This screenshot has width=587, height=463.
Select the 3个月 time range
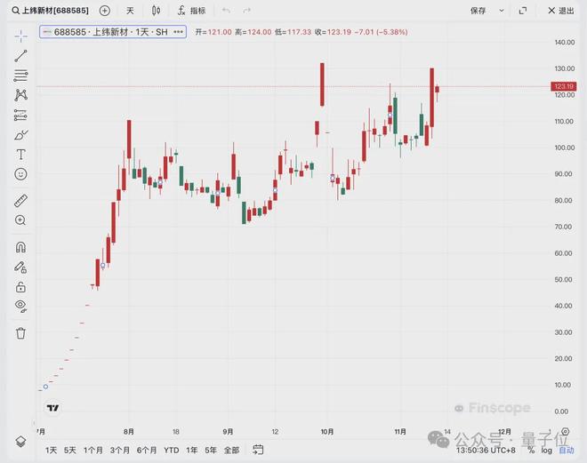(120, 451)
